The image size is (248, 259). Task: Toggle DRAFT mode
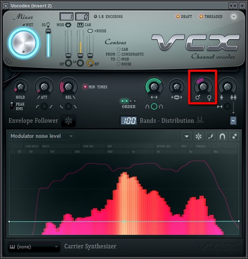click(x=184, y=16)
